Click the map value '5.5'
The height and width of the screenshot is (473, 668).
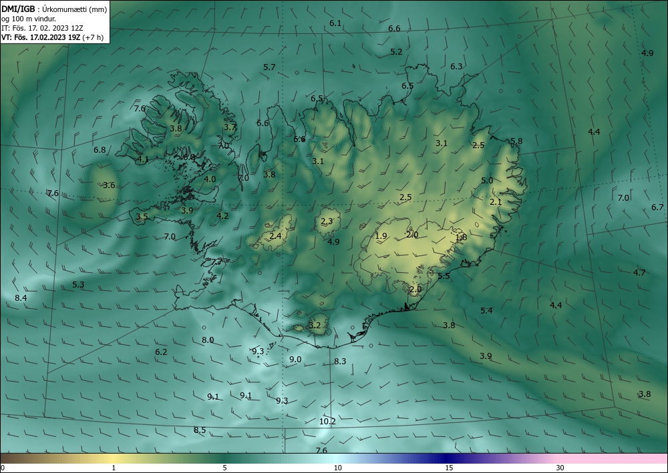click(444, 276)
